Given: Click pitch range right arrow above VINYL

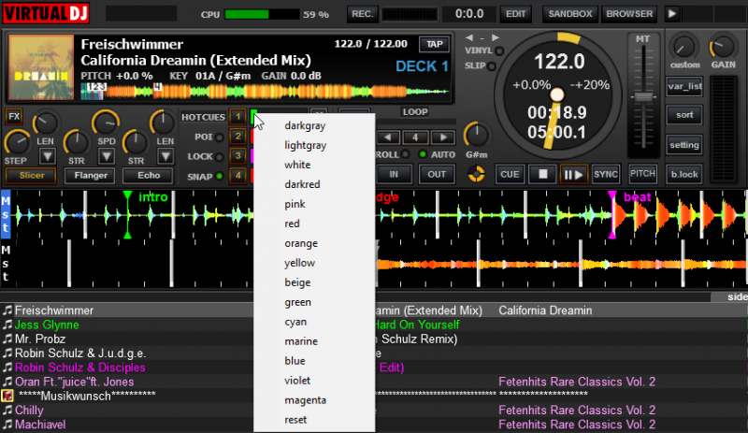Looking at the screenshot, I should point(496,37).
